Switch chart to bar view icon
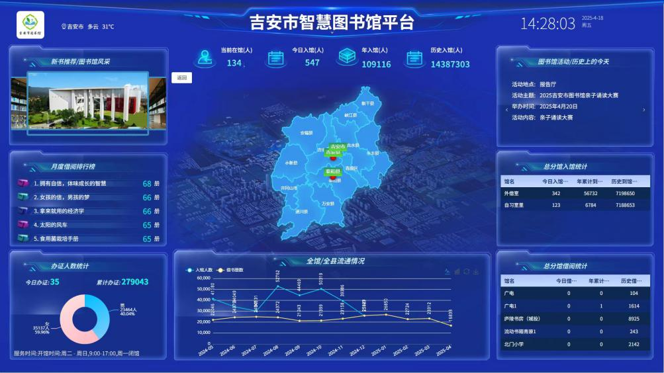664x373 pixels. click(x=457, y=272)
